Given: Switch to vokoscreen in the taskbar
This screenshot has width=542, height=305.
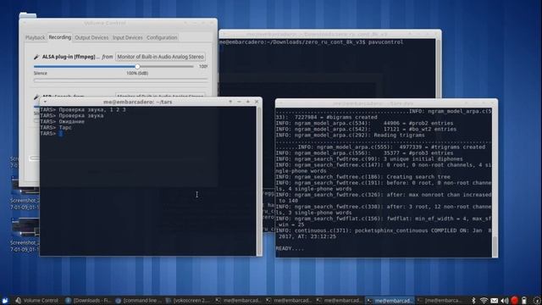Looking at the screenshot, I should [x=188, y=301].
